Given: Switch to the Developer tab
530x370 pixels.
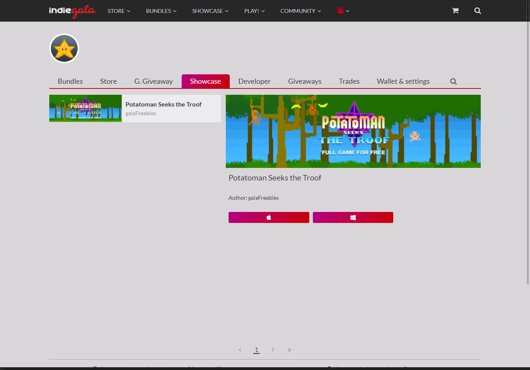Looking at the screenshot, I should pos(255,81).
